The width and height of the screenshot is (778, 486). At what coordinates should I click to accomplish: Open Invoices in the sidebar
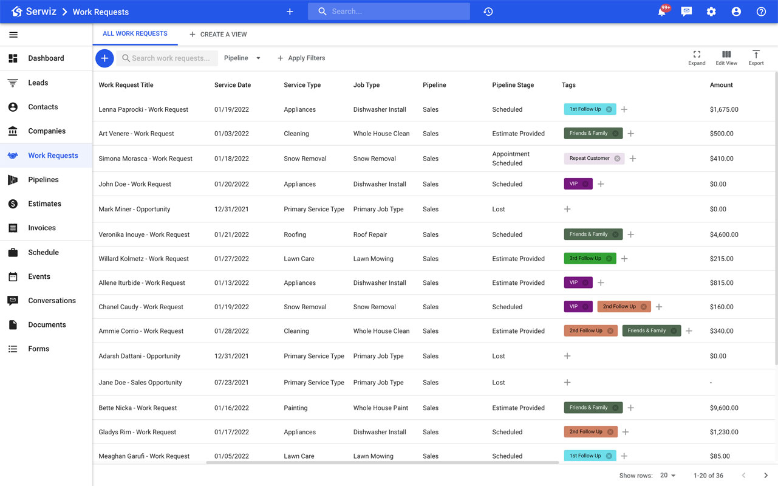pos(46,228)
